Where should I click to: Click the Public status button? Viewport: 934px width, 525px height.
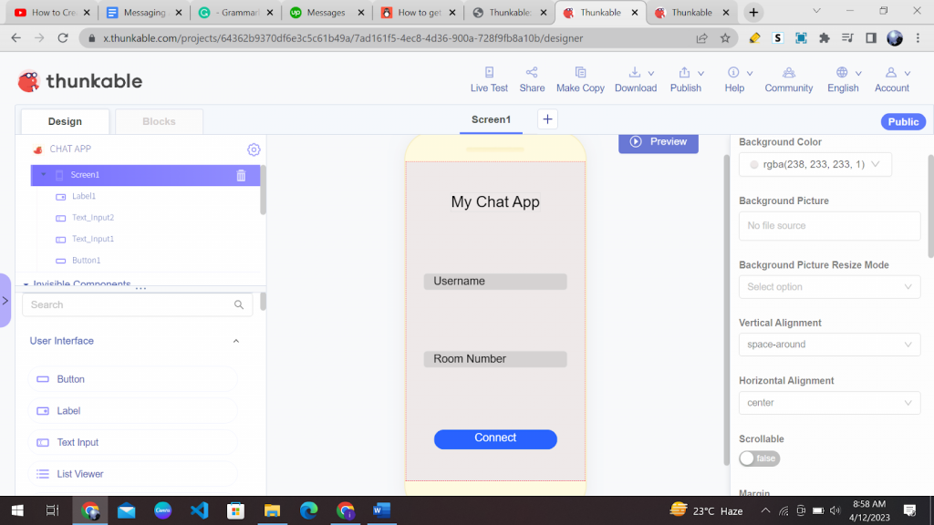[x=903, y=122]
